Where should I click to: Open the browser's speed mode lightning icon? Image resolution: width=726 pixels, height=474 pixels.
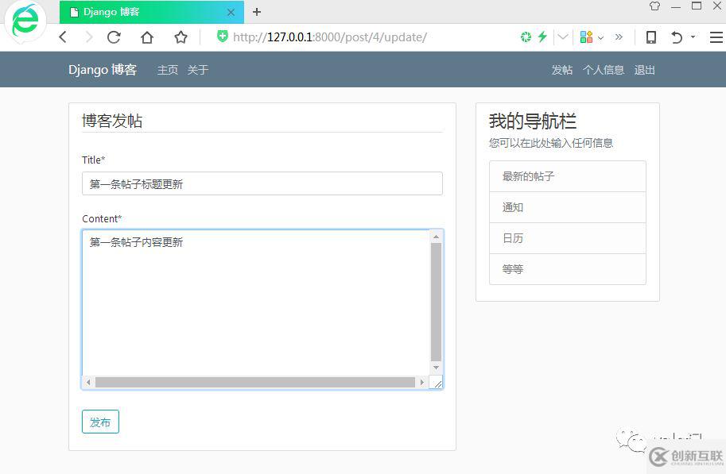(x=542, y=37)
